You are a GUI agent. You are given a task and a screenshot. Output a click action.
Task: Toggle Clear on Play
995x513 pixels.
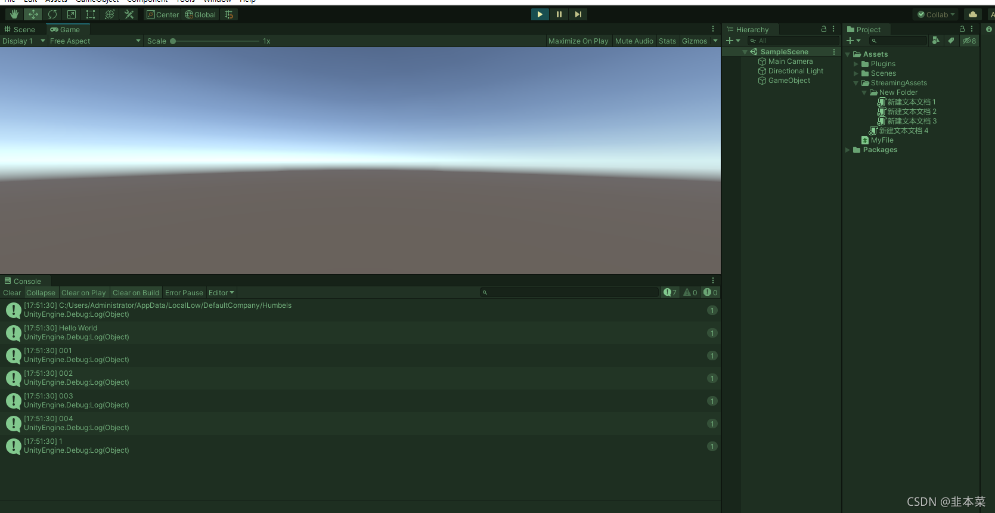(83, 293)
